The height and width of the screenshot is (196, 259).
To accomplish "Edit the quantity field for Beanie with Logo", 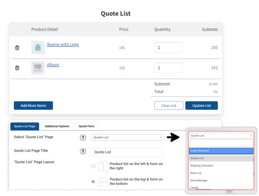I will click(168, 48).
